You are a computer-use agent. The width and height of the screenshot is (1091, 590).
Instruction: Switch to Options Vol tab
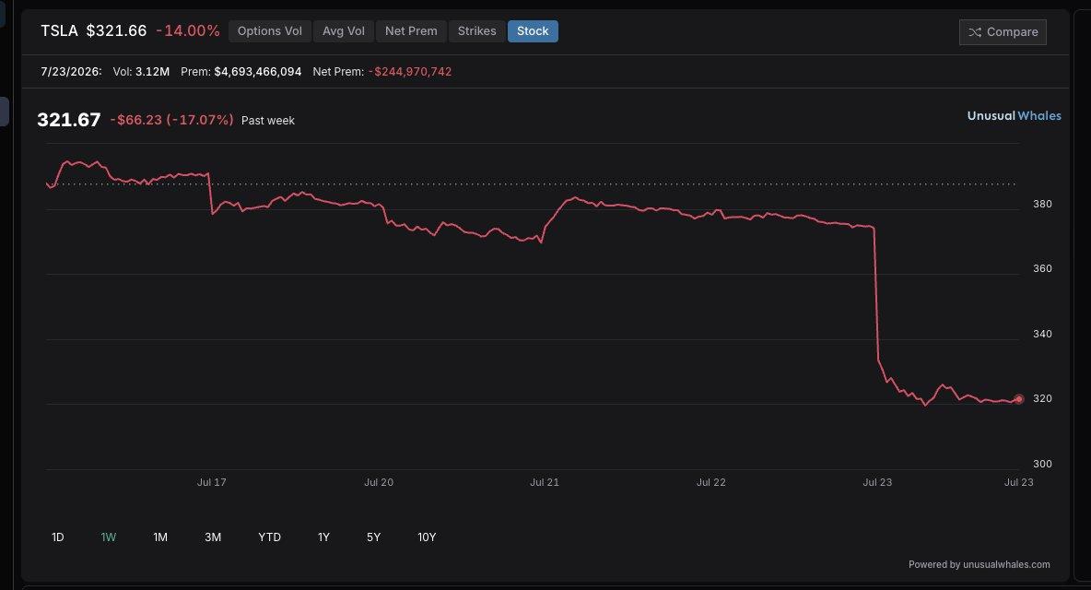pyautogui.click(x=270, y=31)
